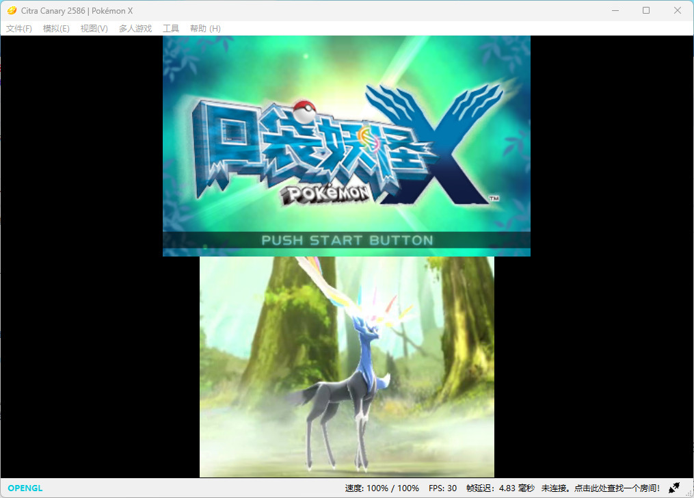Click 未连接。点击此处查找一个房间! status text

(x=600, y=488)
